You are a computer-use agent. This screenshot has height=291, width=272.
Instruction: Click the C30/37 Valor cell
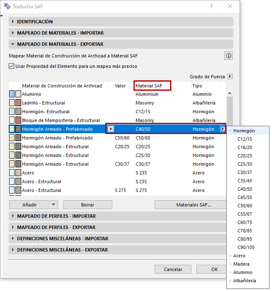pos(122,164)
